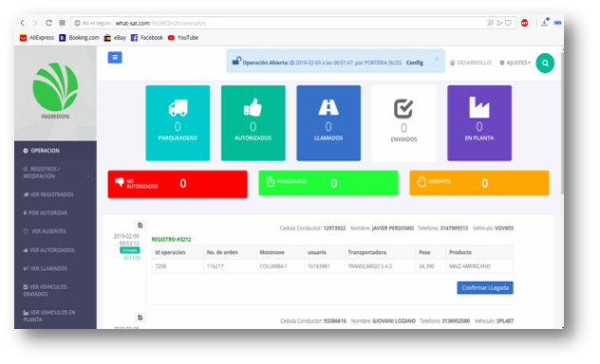600x364 pixels.
Task: Open VER AUSENTES in the sidebar
Action: (x=55, y=231)
